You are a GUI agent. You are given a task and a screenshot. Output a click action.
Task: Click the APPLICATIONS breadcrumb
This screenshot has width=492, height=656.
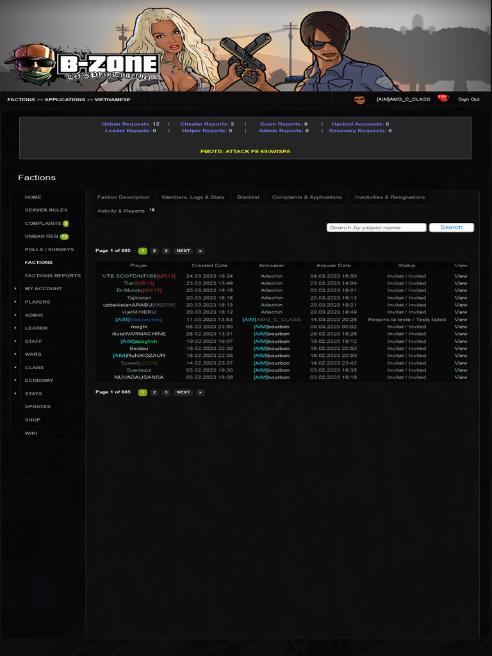(x=65, y=99)
